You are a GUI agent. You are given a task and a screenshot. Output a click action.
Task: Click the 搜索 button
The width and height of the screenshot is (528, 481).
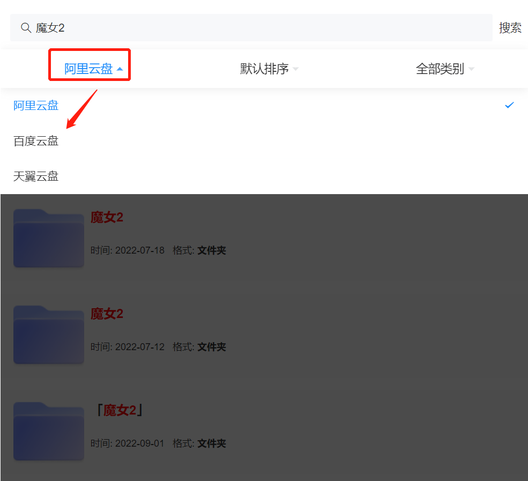(510, 28)
